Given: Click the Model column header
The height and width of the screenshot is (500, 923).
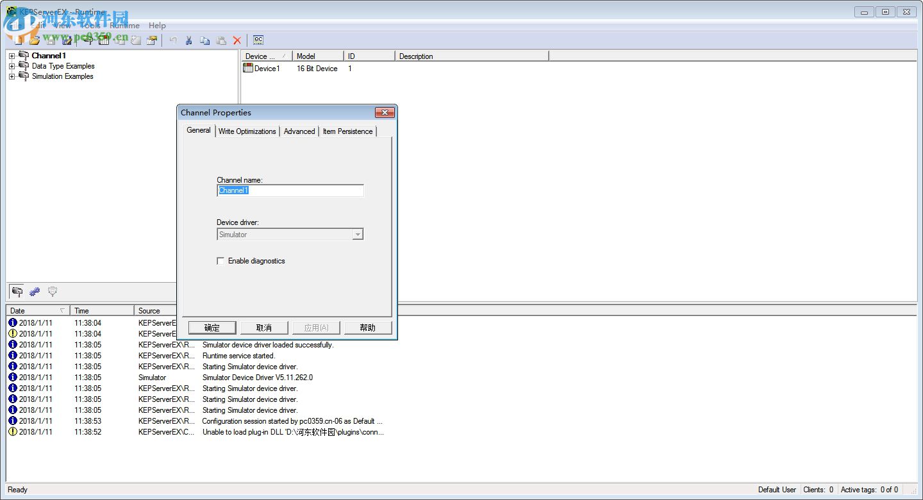Looking at the screenshot, I should point(318,56).
